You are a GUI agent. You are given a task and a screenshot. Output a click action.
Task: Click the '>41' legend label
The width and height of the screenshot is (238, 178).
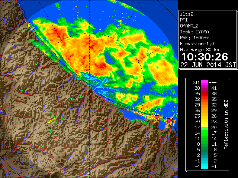pos(196,83)
